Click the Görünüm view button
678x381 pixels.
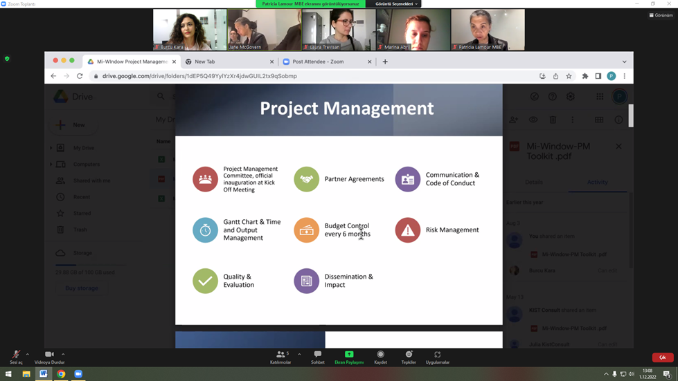click(661, 15)
